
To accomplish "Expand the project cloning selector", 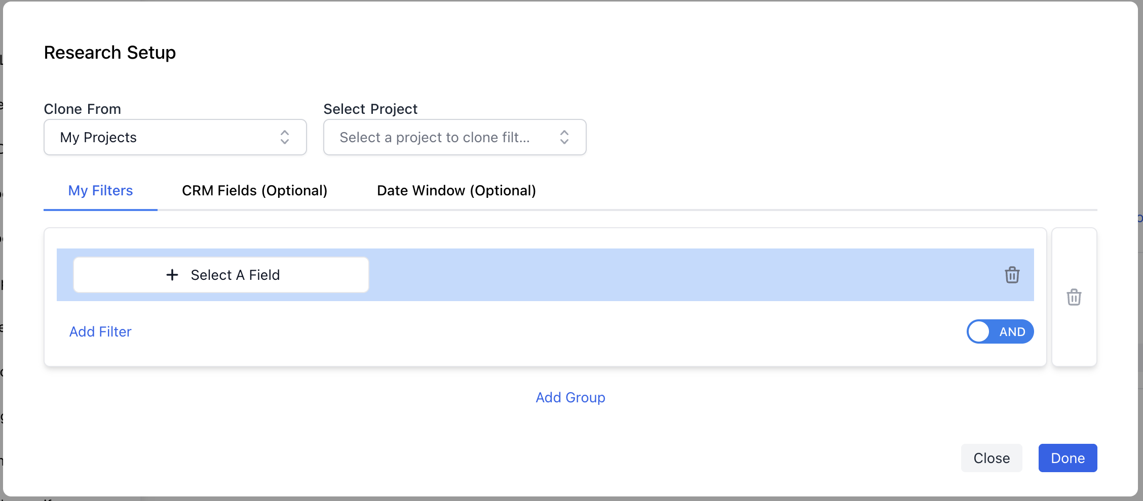I will coord(454,137).
